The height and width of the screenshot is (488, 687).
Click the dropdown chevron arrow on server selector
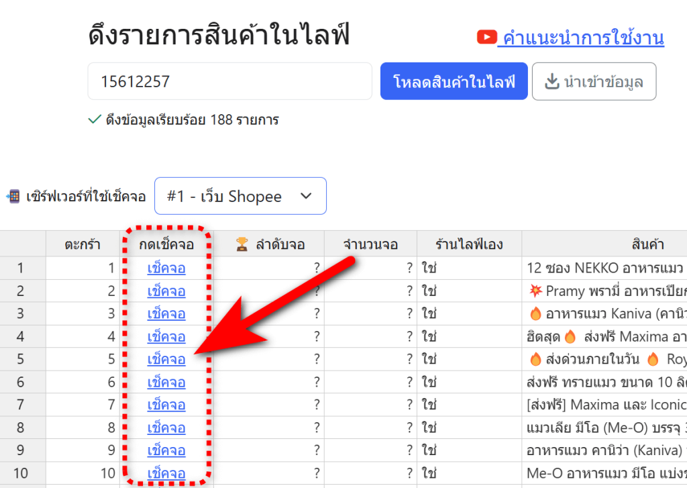306,196
